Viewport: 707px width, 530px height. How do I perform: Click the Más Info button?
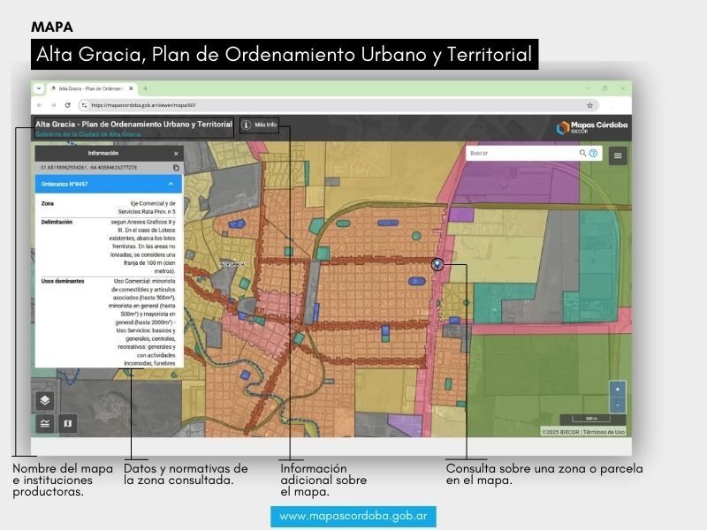pos(260,125)
